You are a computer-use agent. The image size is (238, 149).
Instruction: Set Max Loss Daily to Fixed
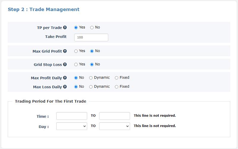(117, 87)
